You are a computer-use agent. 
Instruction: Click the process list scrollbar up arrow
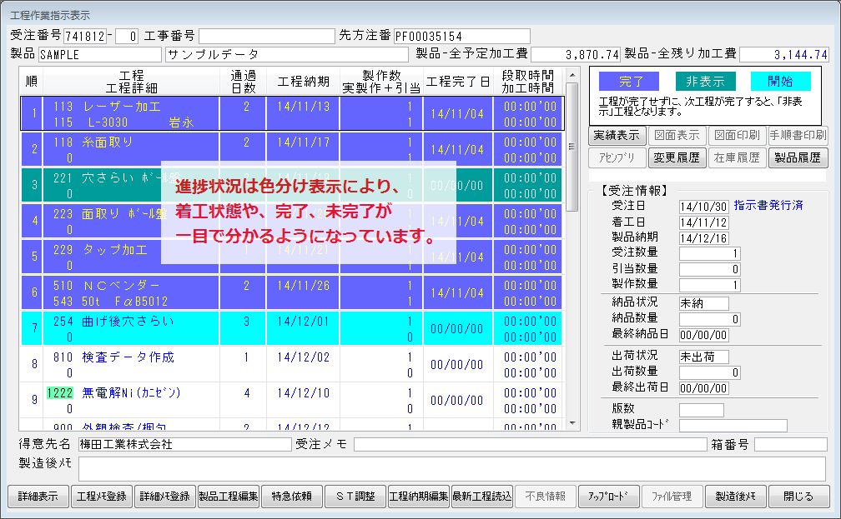click(572, 75)
